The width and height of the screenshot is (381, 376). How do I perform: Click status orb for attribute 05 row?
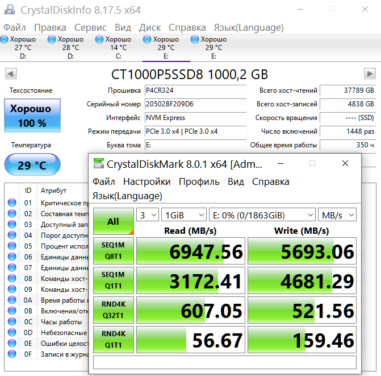coord(12,246)
